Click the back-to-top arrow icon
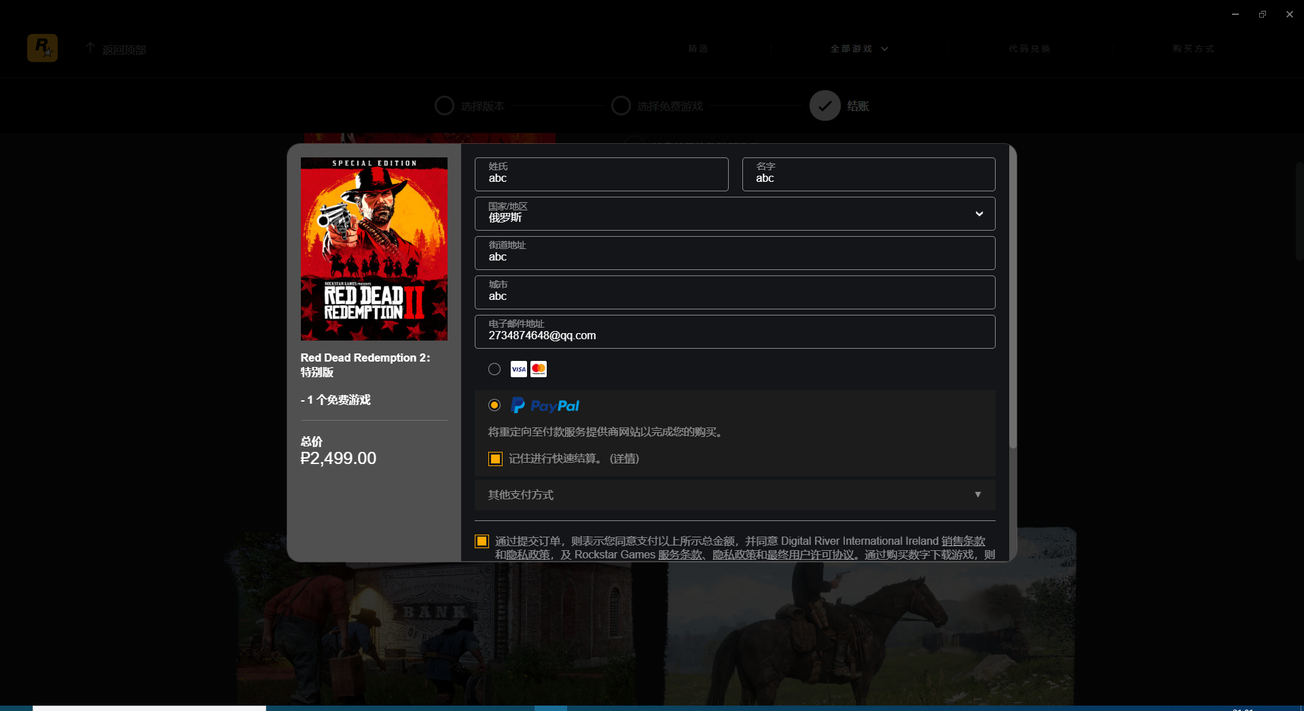This screenshot has height=711, width=1304. [90, 48]
